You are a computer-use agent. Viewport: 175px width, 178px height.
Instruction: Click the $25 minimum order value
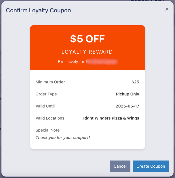click(x=135, y=82)
